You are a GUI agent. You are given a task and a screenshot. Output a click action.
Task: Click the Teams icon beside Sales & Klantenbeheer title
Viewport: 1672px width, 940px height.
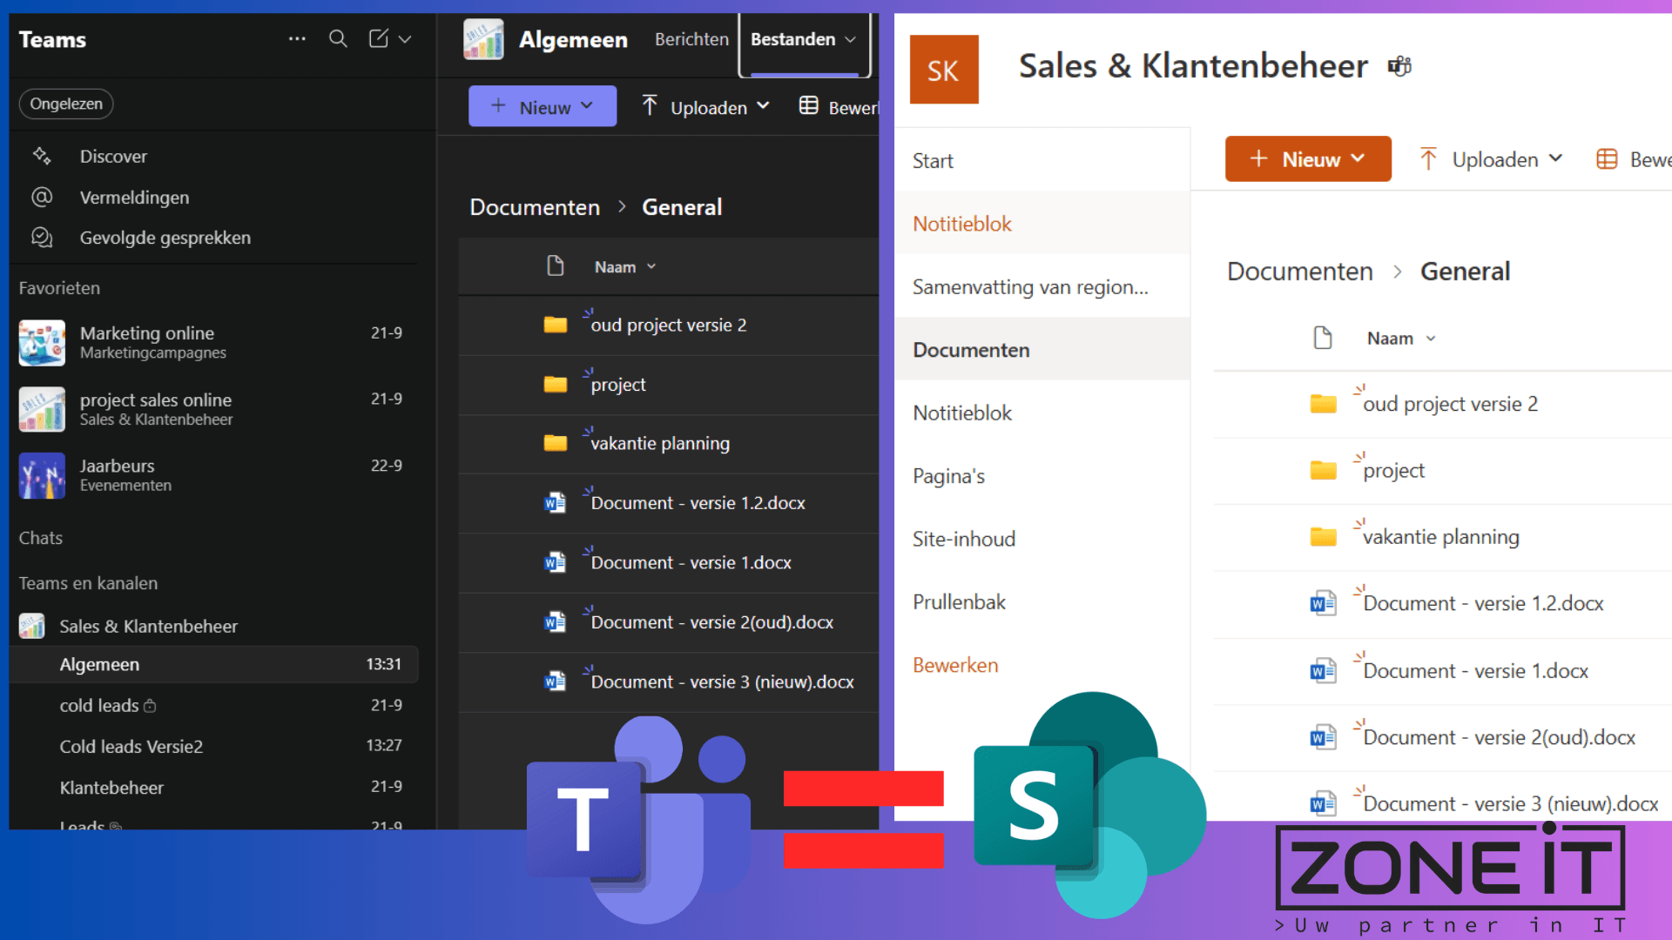1399,65
